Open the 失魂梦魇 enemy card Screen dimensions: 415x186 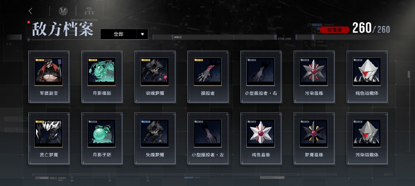pyautogui.click(x=155, y=138)
